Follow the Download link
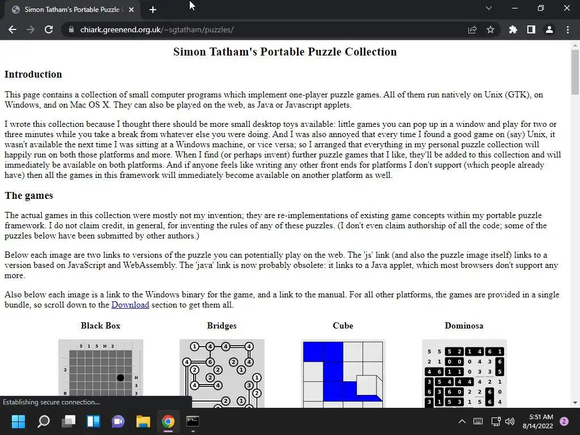Screen dimensions: 580x435 [130, 305]
